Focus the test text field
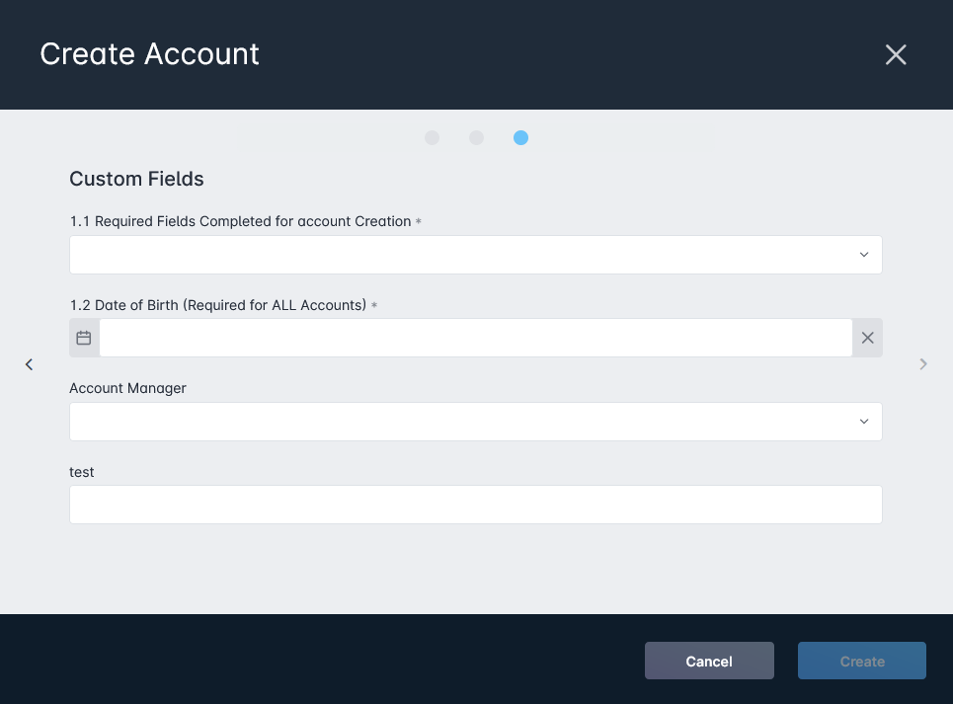The image size is (953, 704). click(476, 505)
